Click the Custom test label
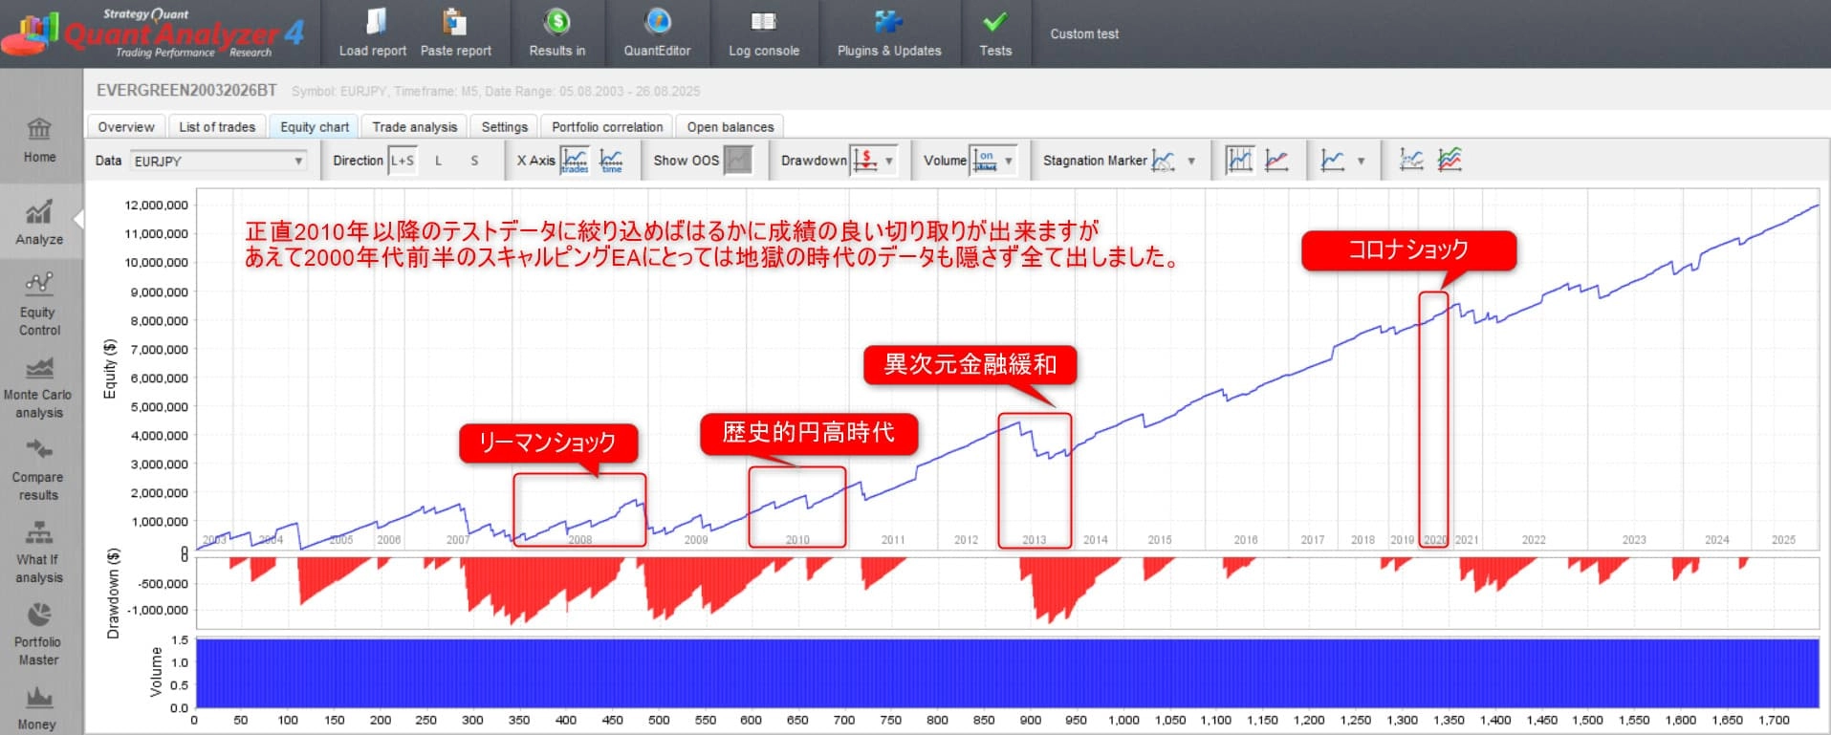 pos(1084,33)
